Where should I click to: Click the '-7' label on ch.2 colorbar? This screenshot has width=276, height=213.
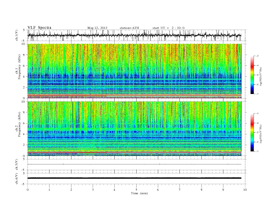(x=257, y=151)
